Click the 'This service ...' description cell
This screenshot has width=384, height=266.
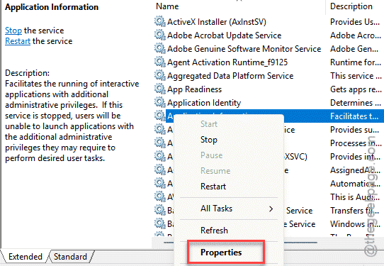[356, 76]
